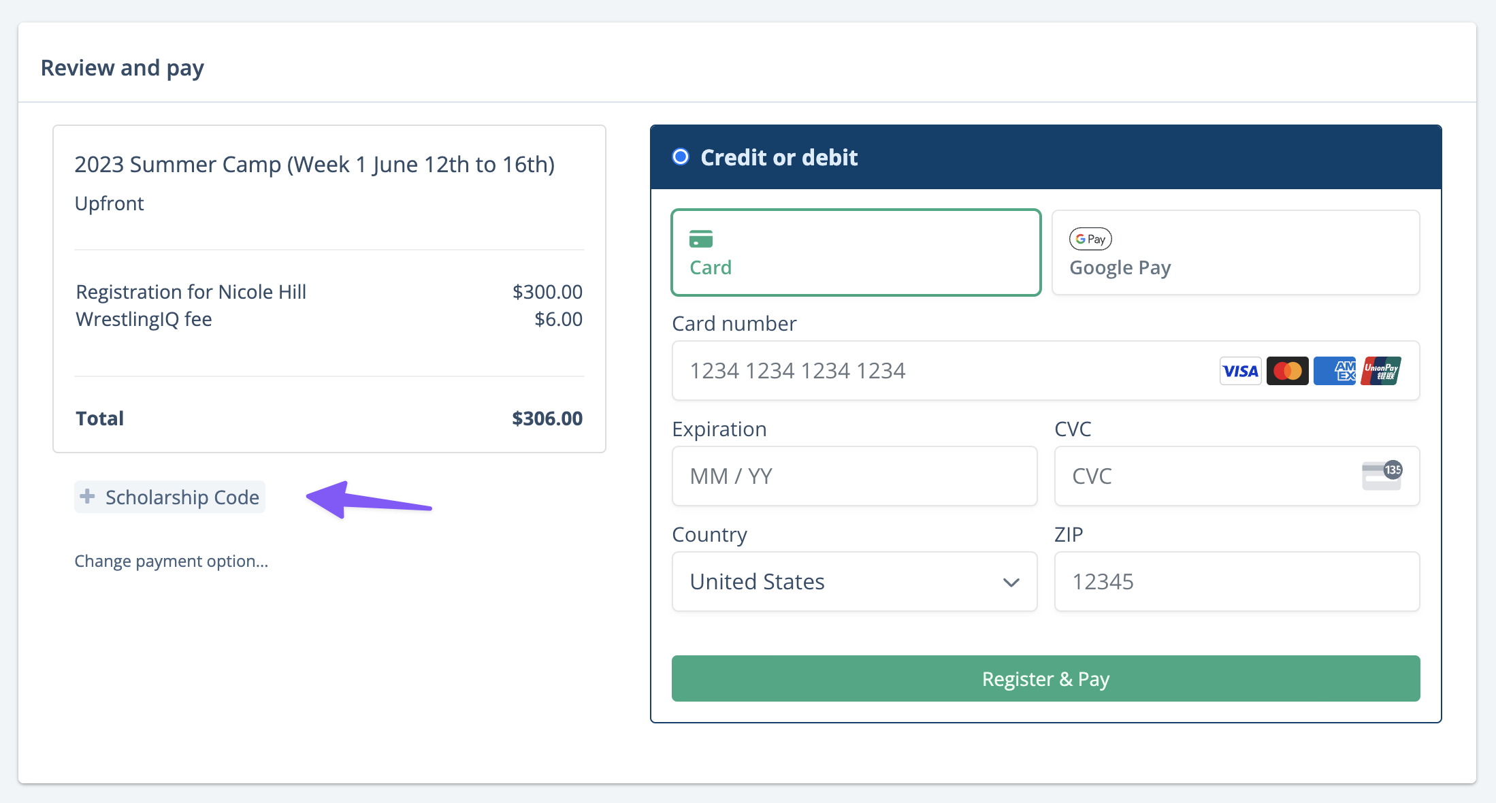1496x803 pixels.
Task: Click the plus icon beside Scholarship Code
Action: click(87, 496)
